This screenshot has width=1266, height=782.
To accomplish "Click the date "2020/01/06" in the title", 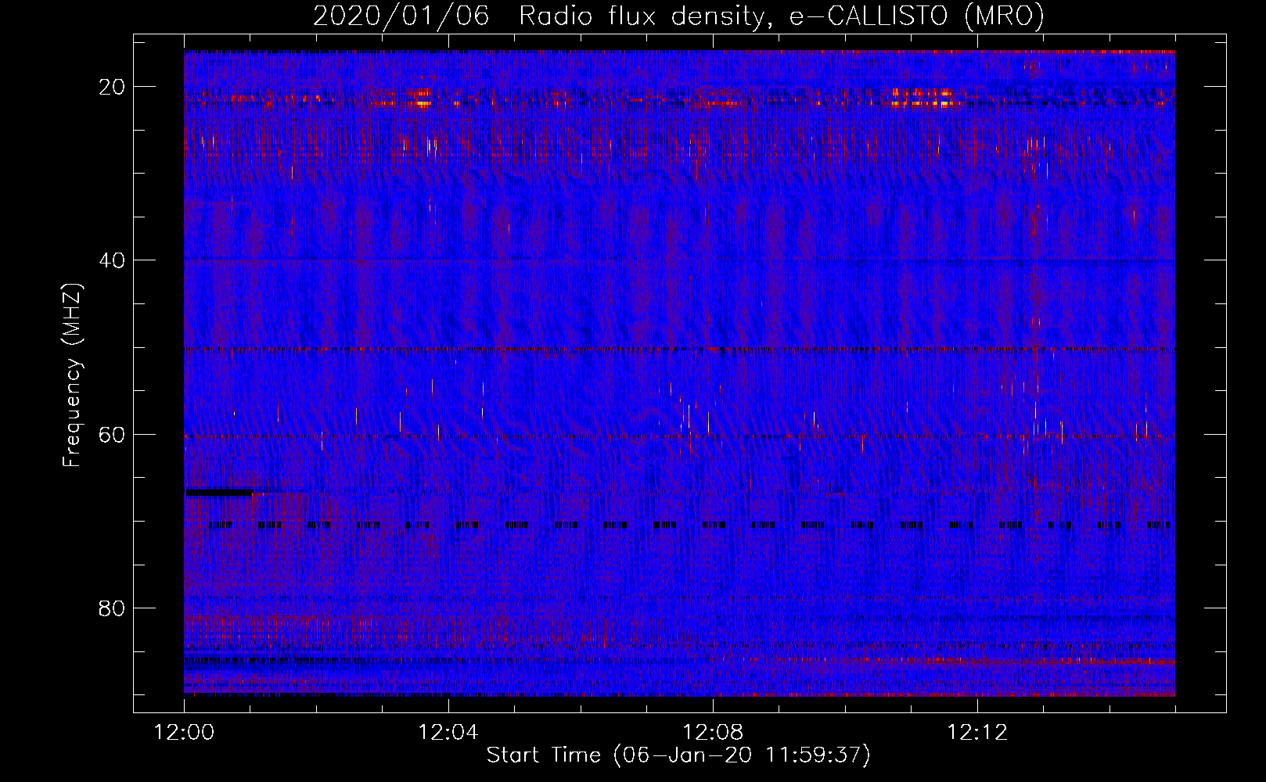I will point(401,16).
